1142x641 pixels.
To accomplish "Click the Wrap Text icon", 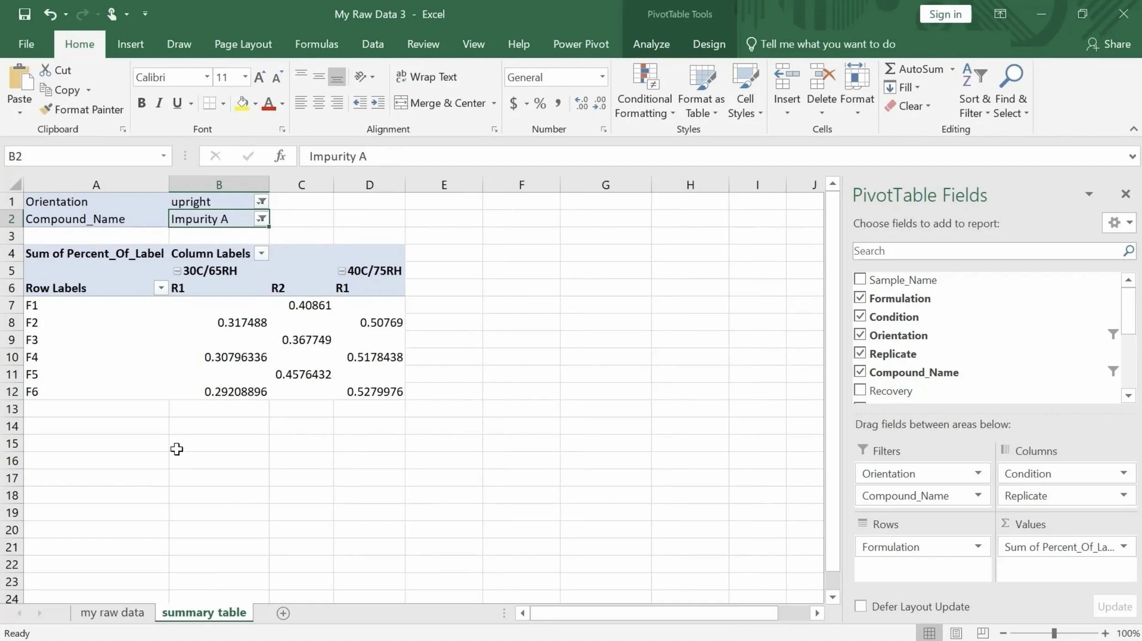I will tap(401, 77).
